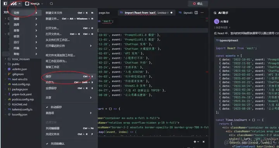Click 保存 to save the file
Screen dimensions: 279x148
pyautogui.click(x=69, y=76)
